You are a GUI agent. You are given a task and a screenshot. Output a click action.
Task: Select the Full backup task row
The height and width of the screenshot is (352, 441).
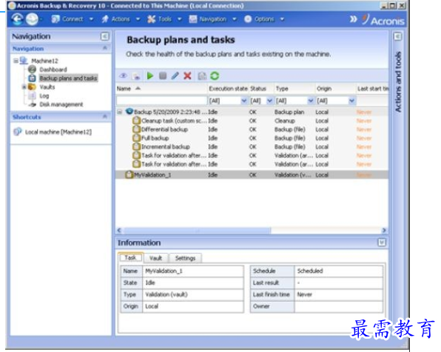252,138
